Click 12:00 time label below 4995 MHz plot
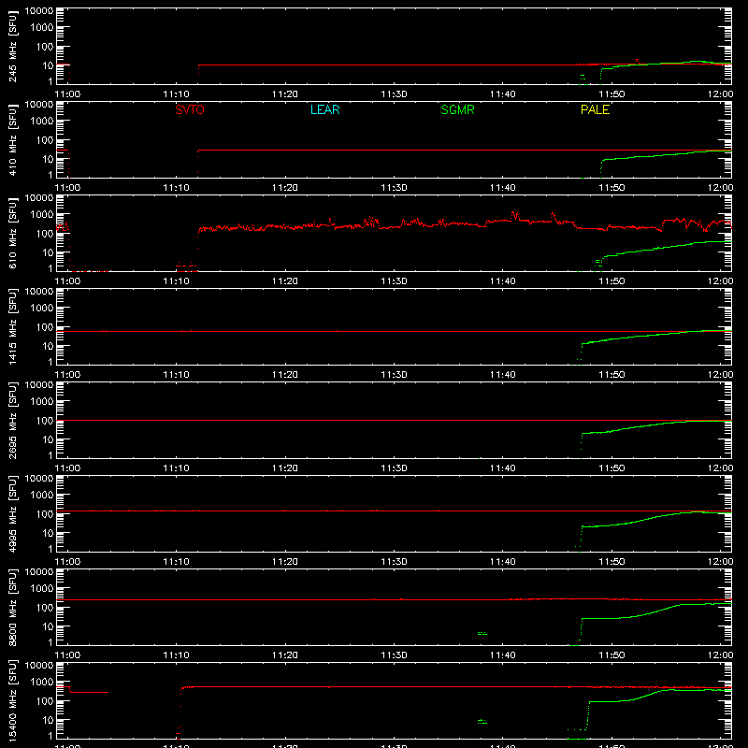Screen dimensions: 748x748 tap(720, 562)
